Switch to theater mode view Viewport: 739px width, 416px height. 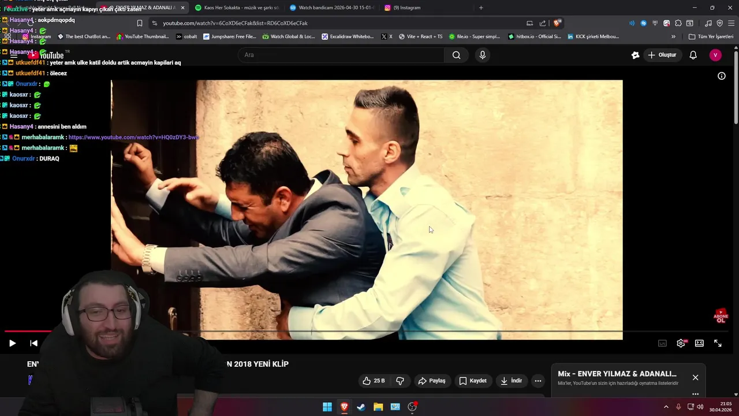pyautogui.click(x=699, y=343)
